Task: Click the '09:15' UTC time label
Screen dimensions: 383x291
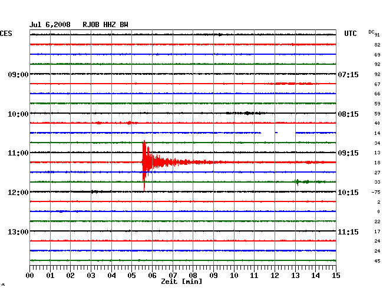Action: click(348, 153)
